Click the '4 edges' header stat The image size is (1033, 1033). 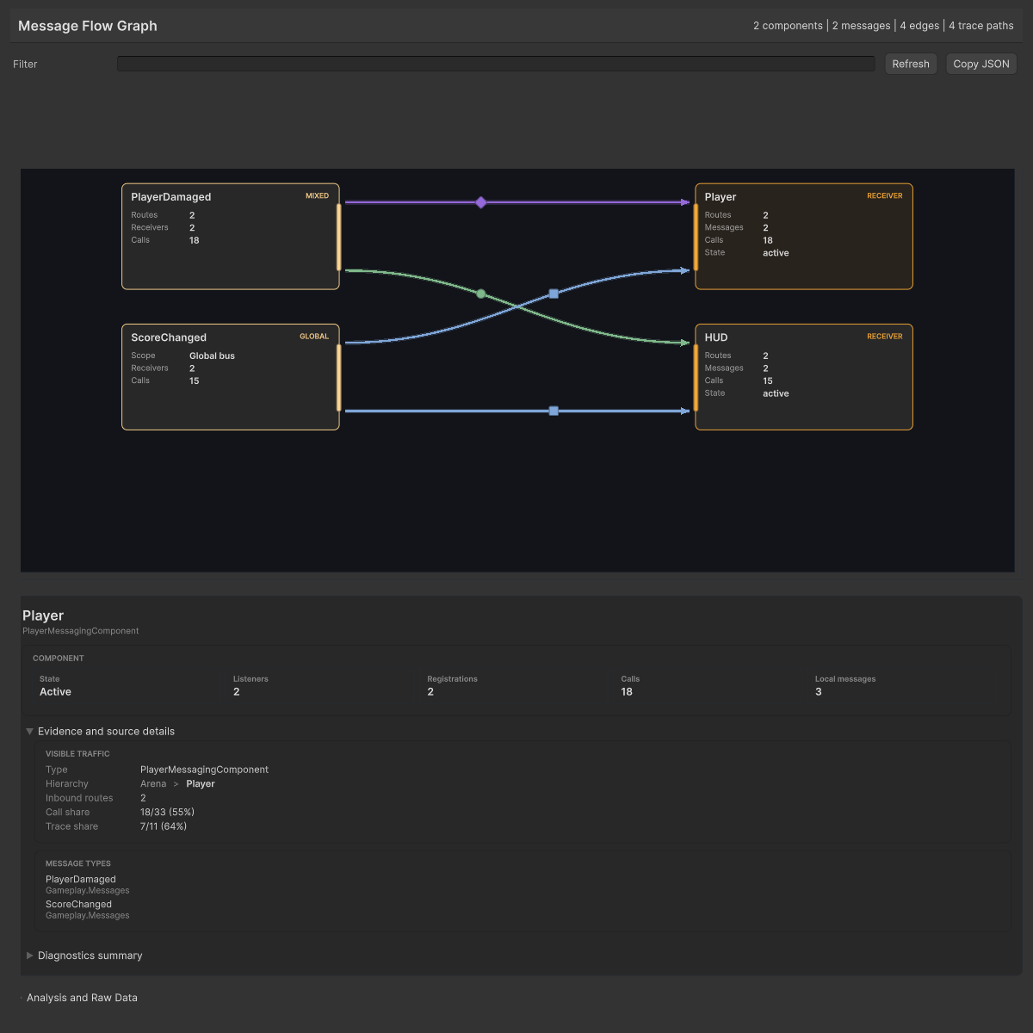(x=919, y=26)
